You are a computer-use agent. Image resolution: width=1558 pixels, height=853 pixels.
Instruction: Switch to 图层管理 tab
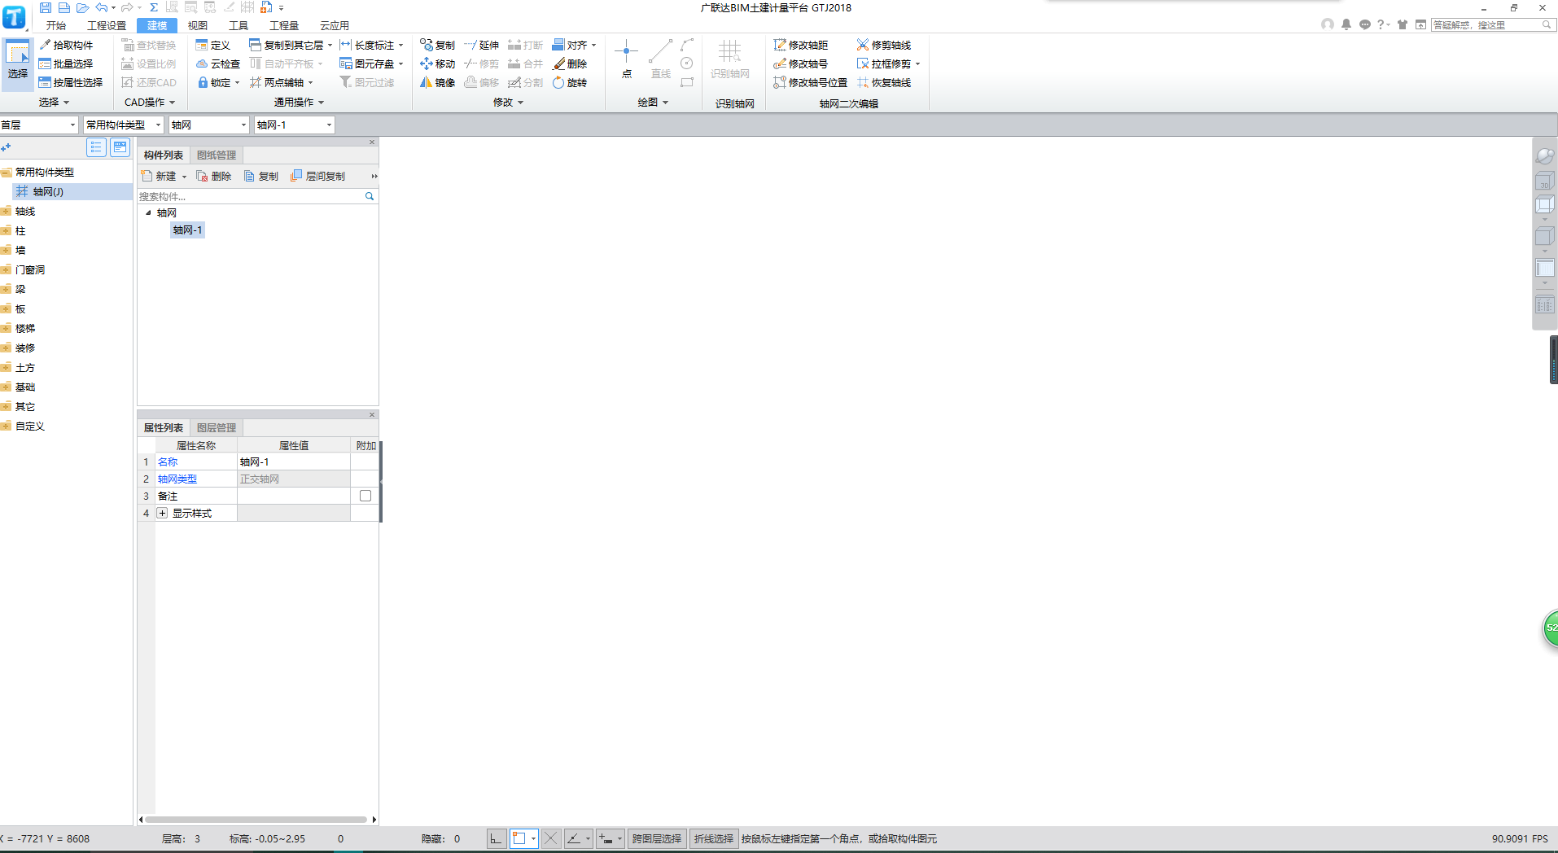pyautogui.click(x=217, y=427)
